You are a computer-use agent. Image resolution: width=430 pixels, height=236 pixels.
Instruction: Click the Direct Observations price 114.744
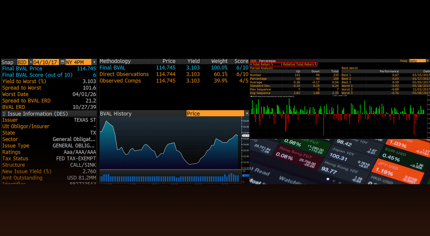(x=166, y=74)
